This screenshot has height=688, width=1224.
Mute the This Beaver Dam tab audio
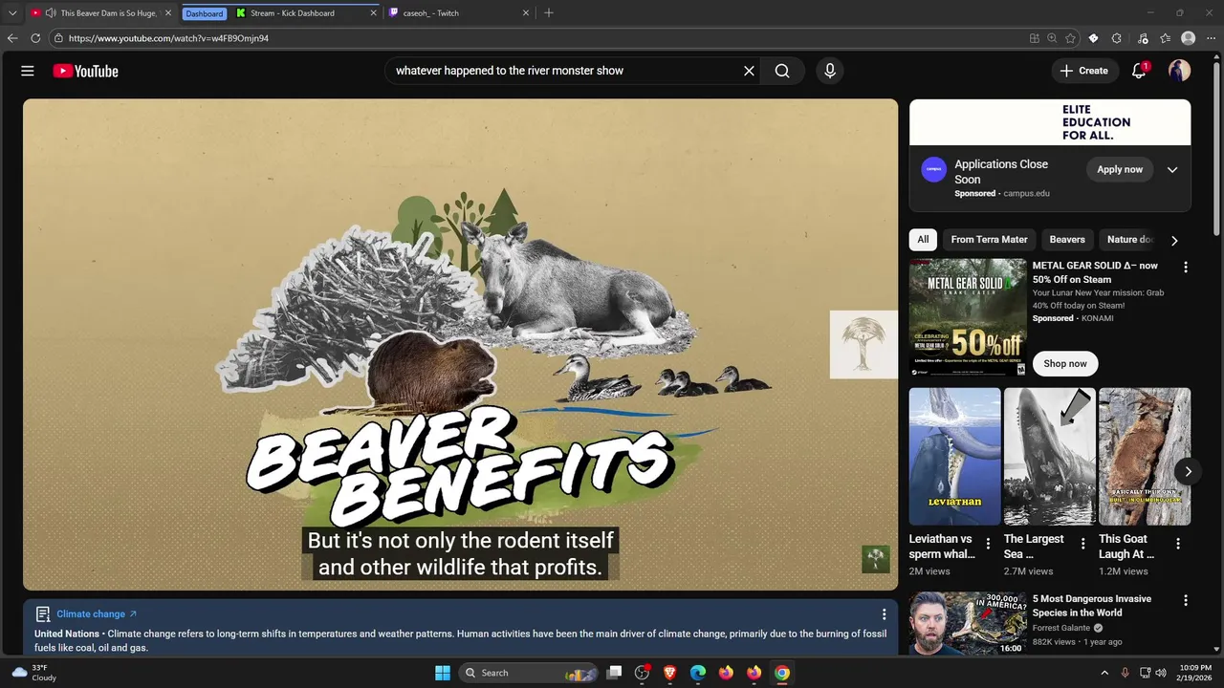tap(51, 13)
